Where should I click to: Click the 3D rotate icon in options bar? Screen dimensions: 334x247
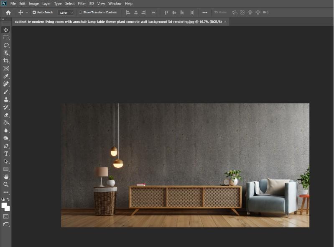pos(235,13)
